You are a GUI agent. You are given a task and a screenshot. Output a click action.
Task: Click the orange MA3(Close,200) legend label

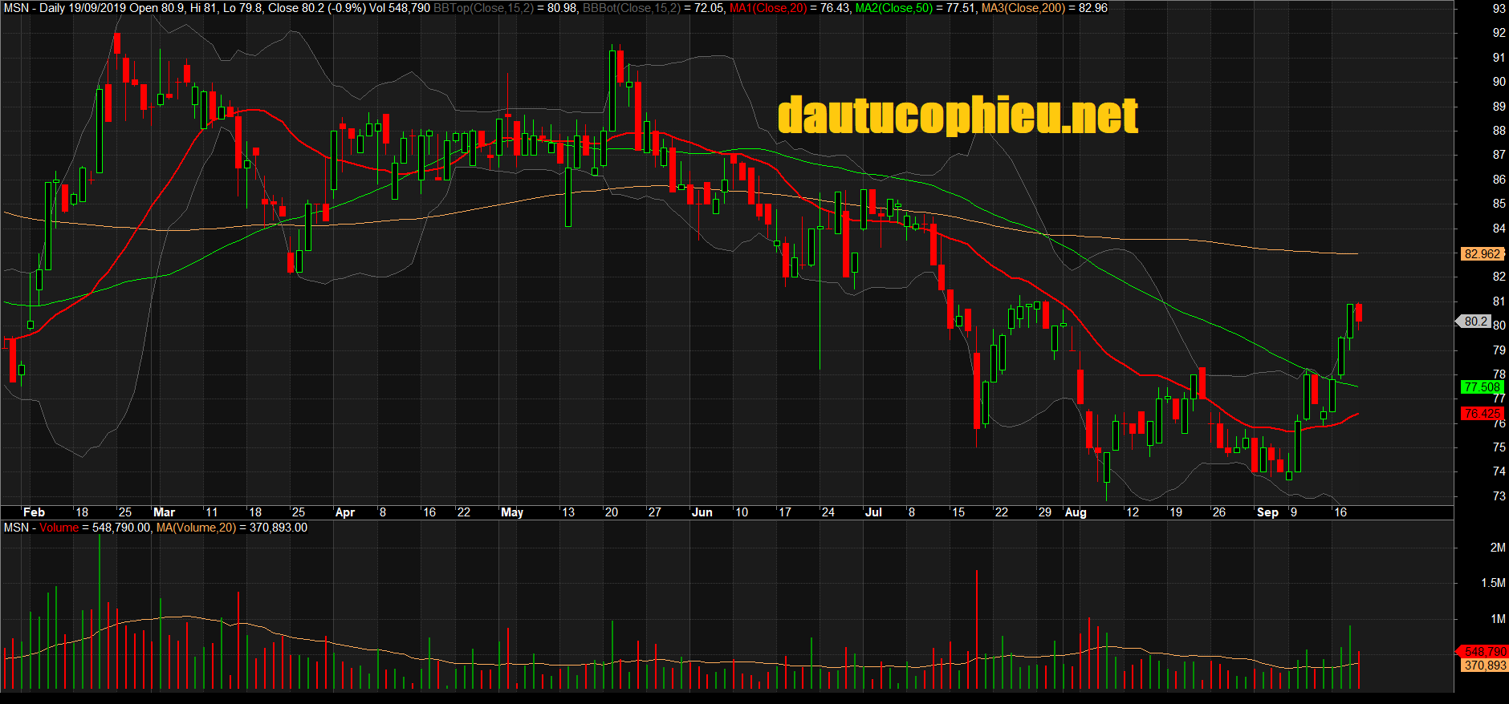[x=1023, y=8]
